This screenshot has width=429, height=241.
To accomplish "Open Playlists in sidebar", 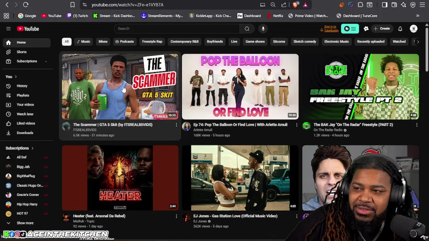I will coord(27,95).
